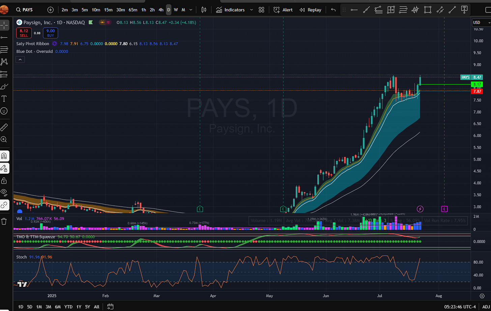Switch to the 65m timeframe
The image size is (491, 311).
133,10
